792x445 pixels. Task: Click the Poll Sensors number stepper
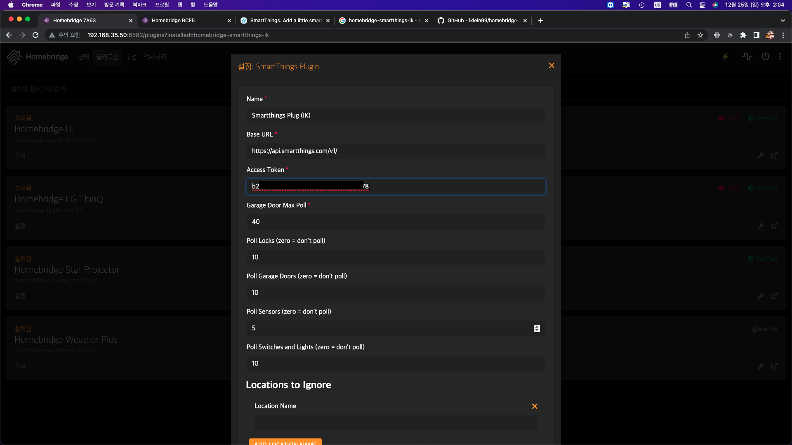click(537, 328)
